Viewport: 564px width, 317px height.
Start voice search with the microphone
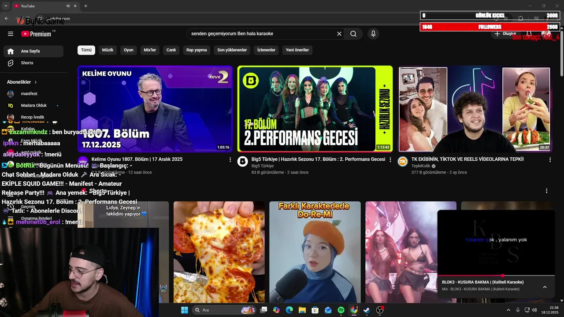point(373,34)
